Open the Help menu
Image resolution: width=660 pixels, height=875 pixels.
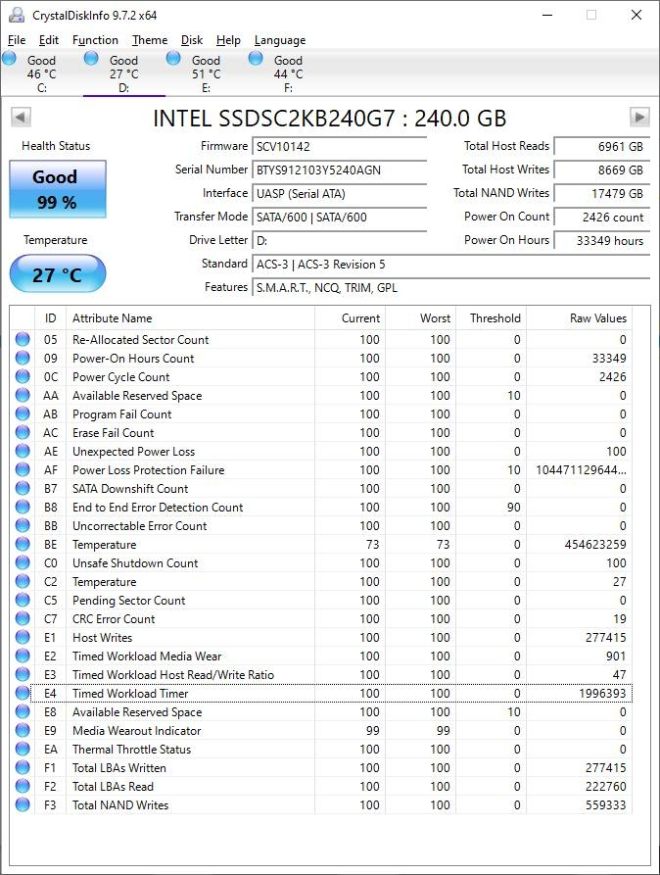coord(228,40)
